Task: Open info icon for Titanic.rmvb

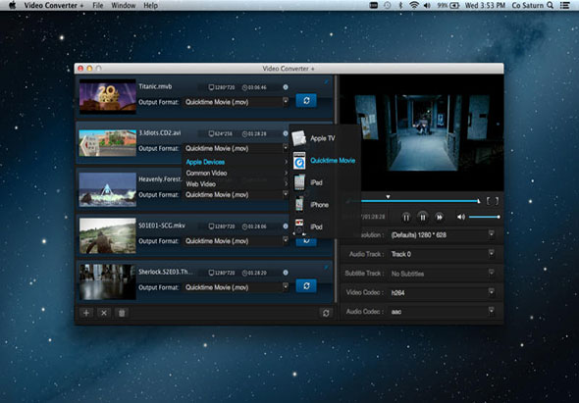Action: 286,87
